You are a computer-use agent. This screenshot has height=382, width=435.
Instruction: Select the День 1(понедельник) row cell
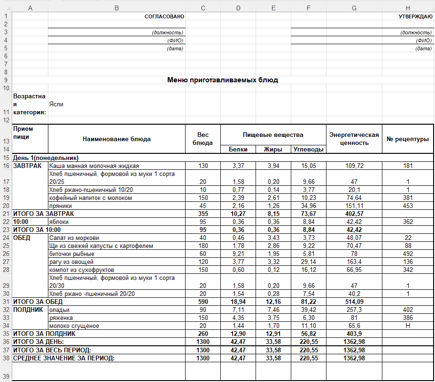point(223,158)
